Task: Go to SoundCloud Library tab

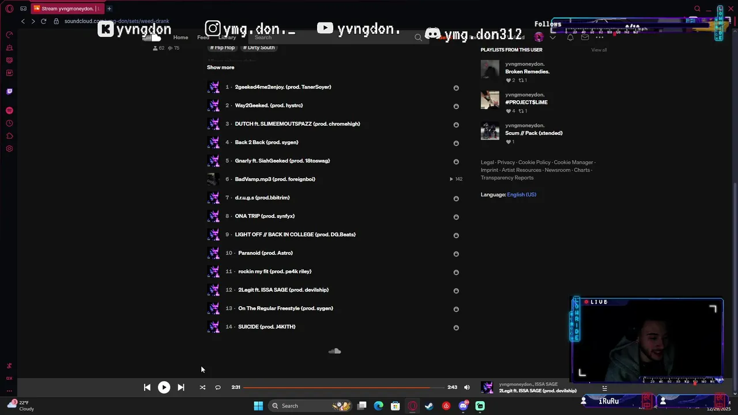Action: (227, 37)
